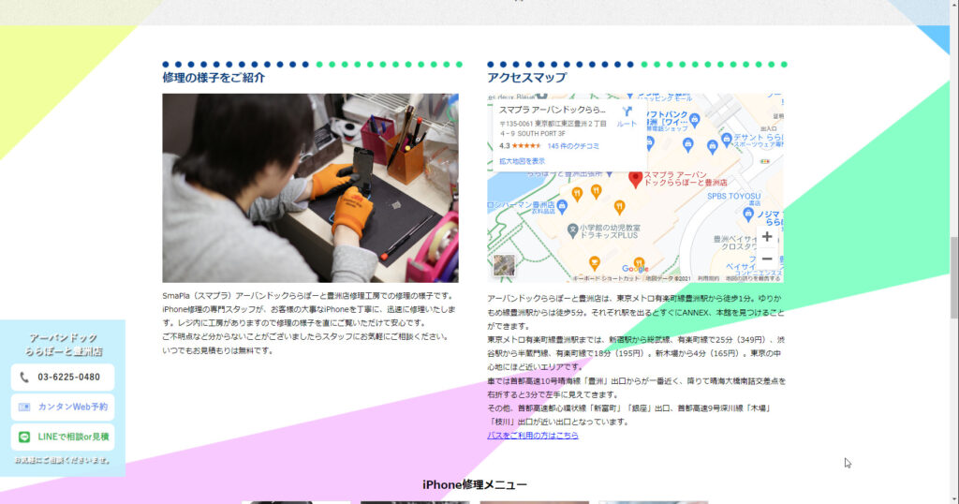Open キーボードショートカット on map footer
The image size is (959, 504).
tap(606, 279)
